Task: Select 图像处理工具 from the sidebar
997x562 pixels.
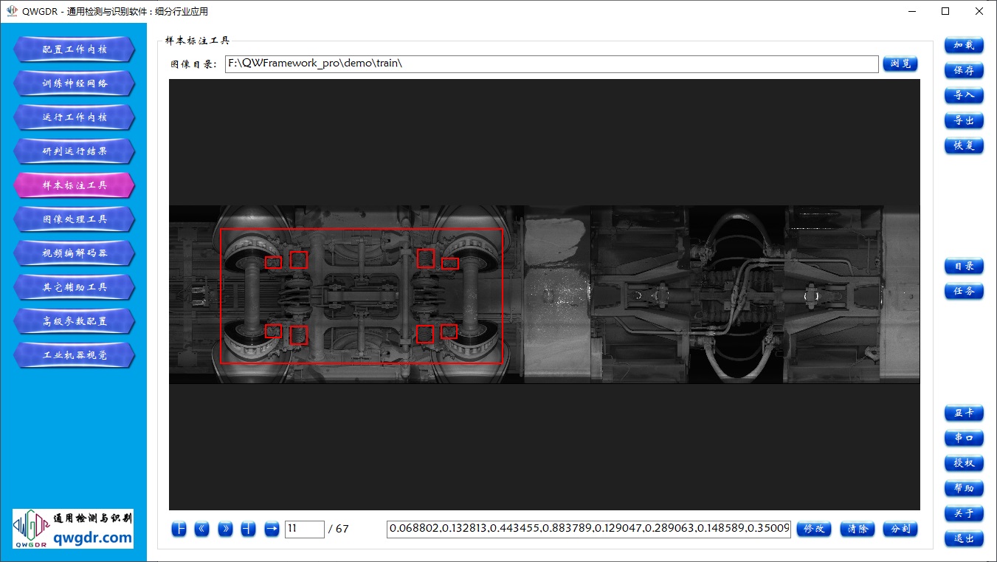Action: [74, 219]
